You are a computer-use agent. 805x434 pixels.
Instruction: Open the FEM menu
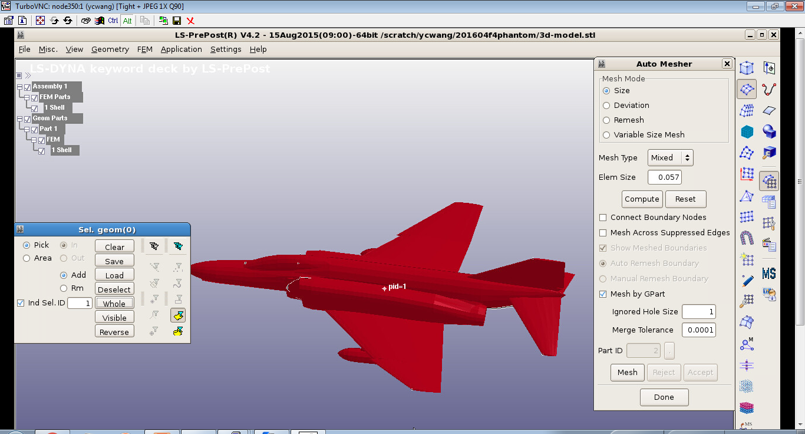click(x=144, y=50)
